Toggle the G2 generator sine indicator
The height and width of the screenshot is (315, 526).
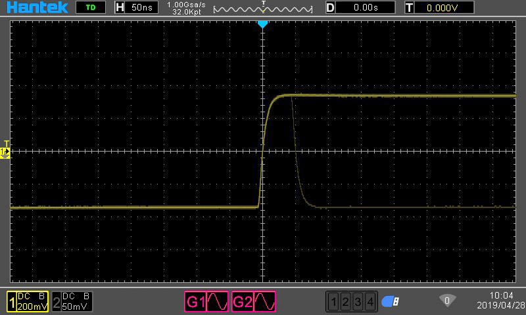pos(254,302)
